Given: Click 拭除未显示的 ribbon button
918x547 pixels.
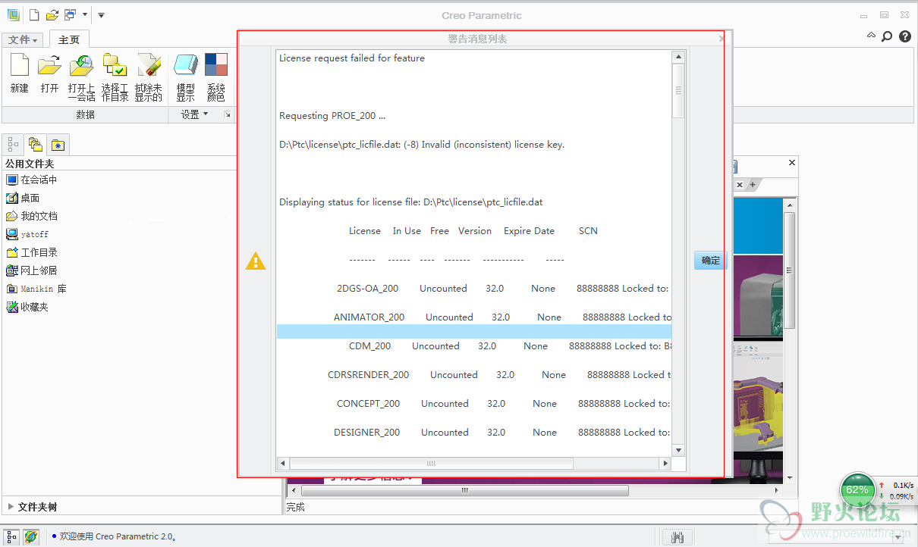Looking at the screenshot, I should [149, 77].
